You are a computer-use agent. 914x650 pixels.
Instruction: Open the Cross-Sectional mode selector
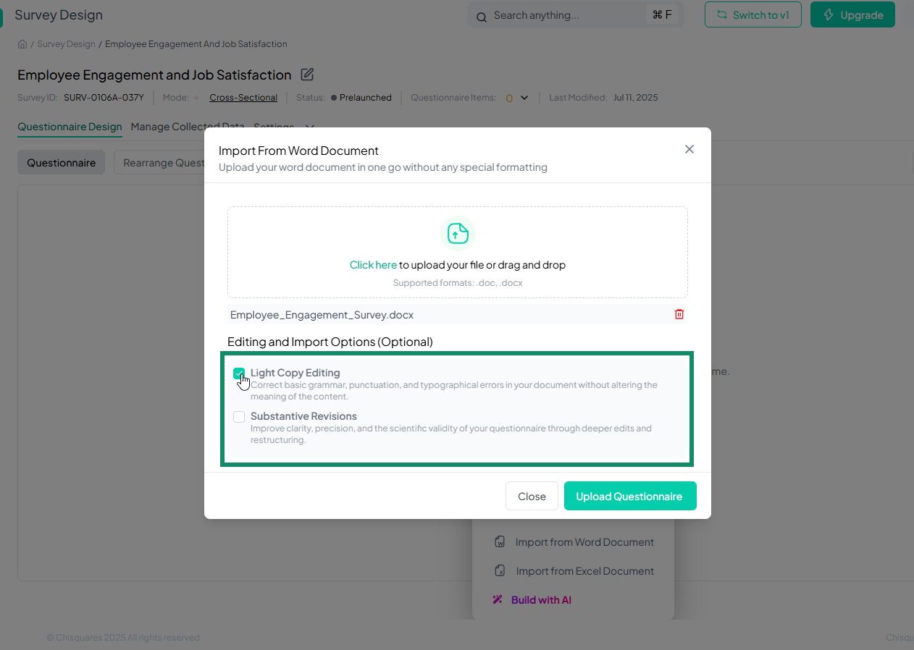coord(243,98)
